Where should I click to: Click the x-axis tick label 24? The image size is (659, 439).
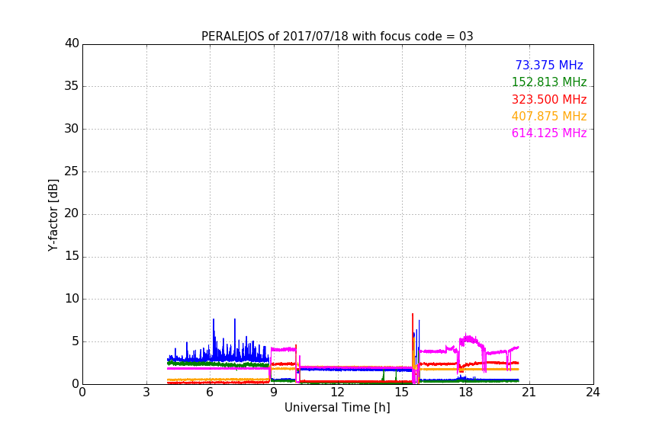click(x=593, y=393)
